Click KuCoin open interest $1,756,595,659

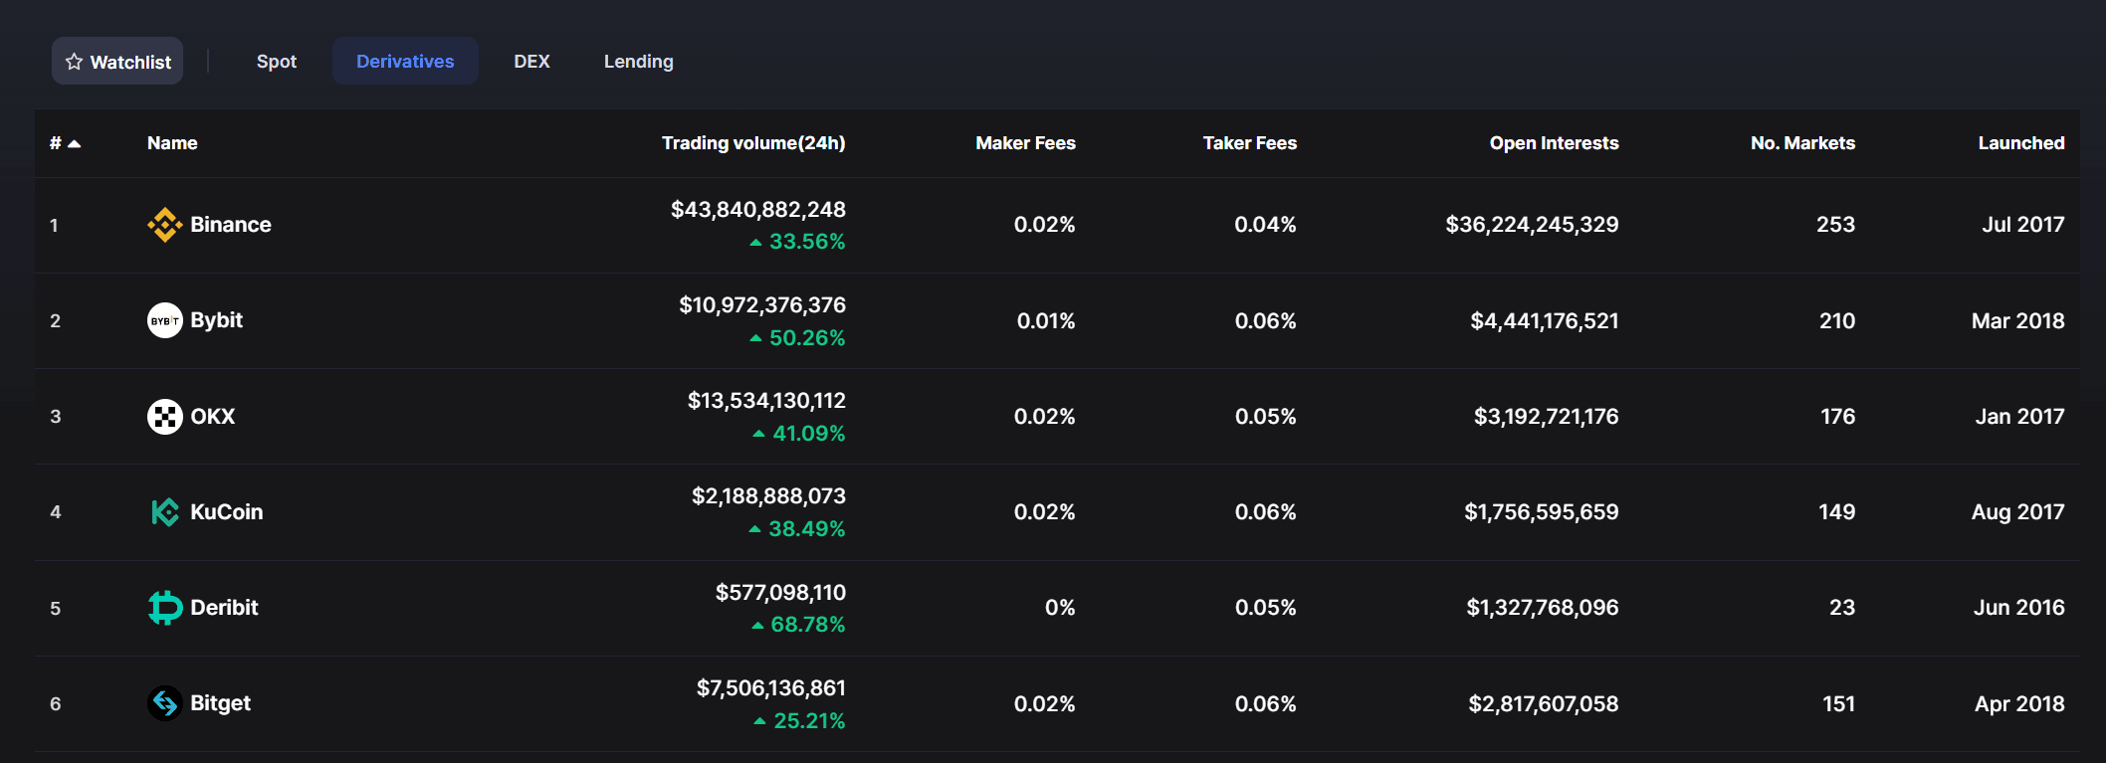pos(1542,512)
